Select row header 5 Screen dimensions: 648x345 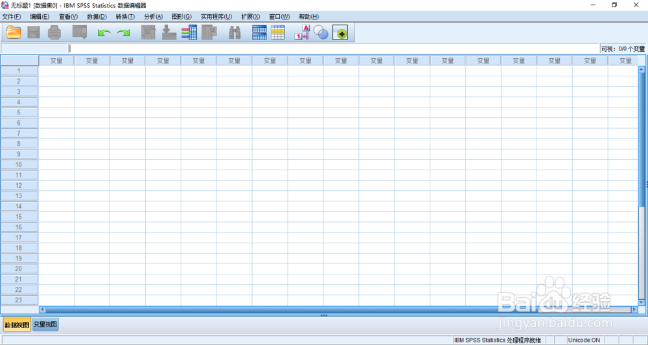19,112
